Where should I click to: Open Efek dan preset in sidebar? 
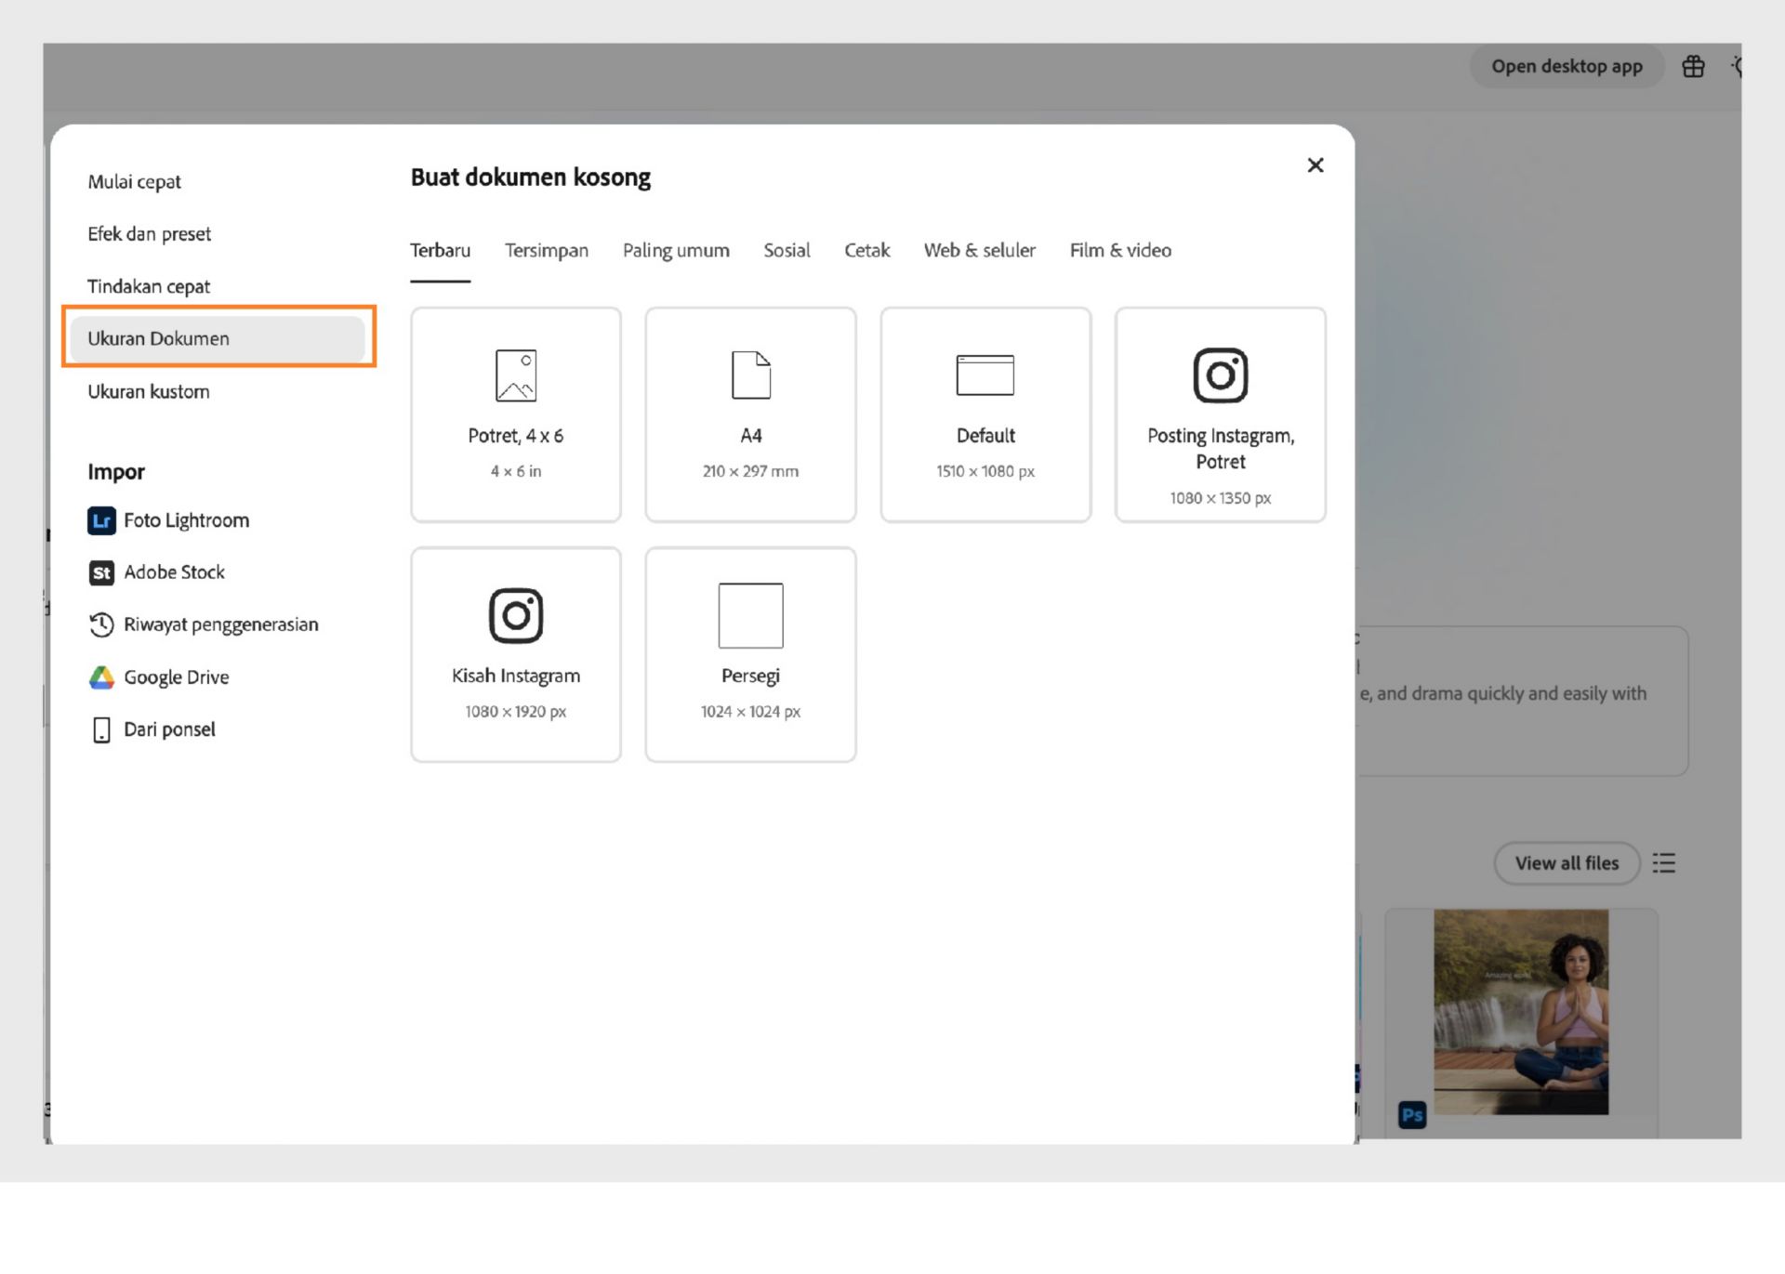[218, 234]
